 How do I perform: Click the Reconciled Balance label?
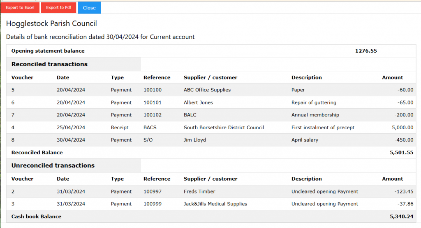tap(37, 152)
